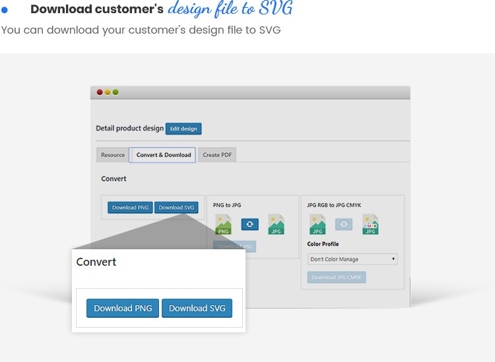Click the Download JPG CMYK button
The image size is (495, 362).
pos(337,278)
